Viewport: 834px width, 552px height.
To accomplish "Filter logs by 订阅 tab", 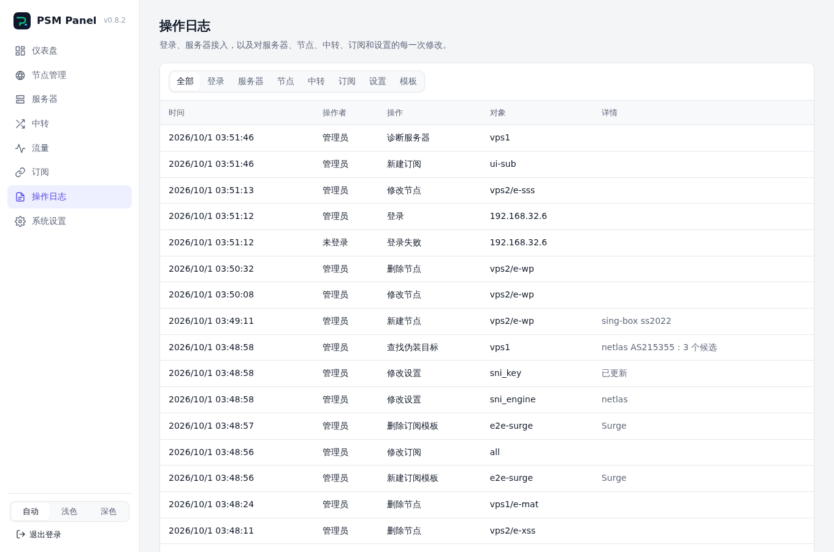I will [x=347, y=82].
